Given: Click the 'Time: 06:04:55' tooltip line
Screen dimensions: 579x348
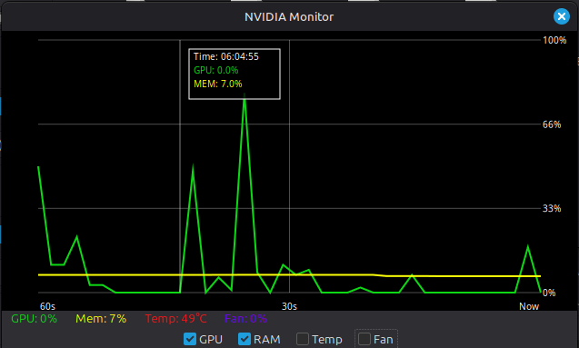Looking at the screenshot, I should coord(226,56).
